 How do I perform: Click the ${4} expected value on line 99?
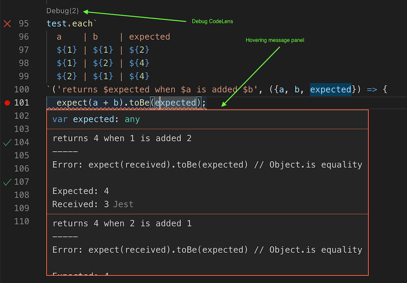click(x=139, y=76)
